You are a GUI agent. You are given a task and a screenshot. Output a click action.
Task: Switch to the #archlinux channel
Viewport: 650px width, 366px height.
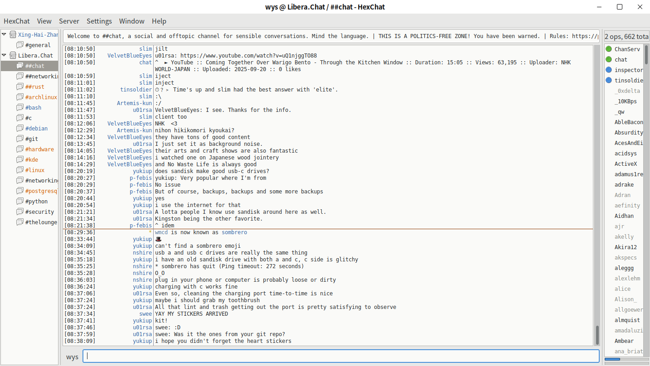(41, 97)
